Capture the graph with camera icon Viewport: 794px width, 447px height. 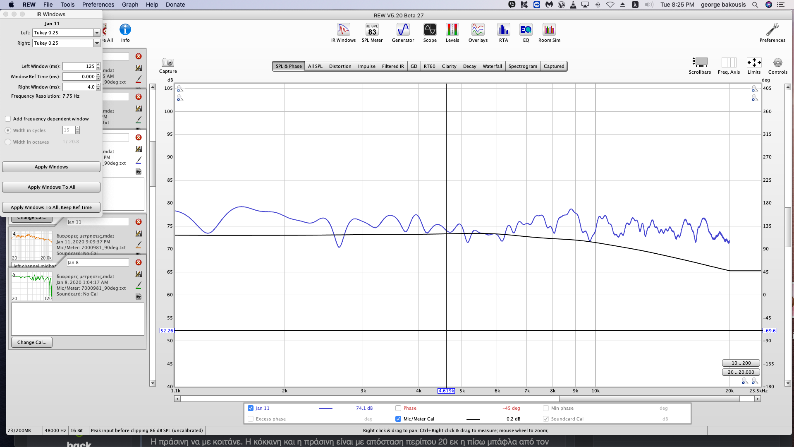[x=168, y=65]
